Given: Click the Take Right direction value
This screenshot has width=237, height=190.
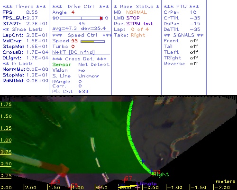Looking at the screenshot, I should tap(138, 35).
